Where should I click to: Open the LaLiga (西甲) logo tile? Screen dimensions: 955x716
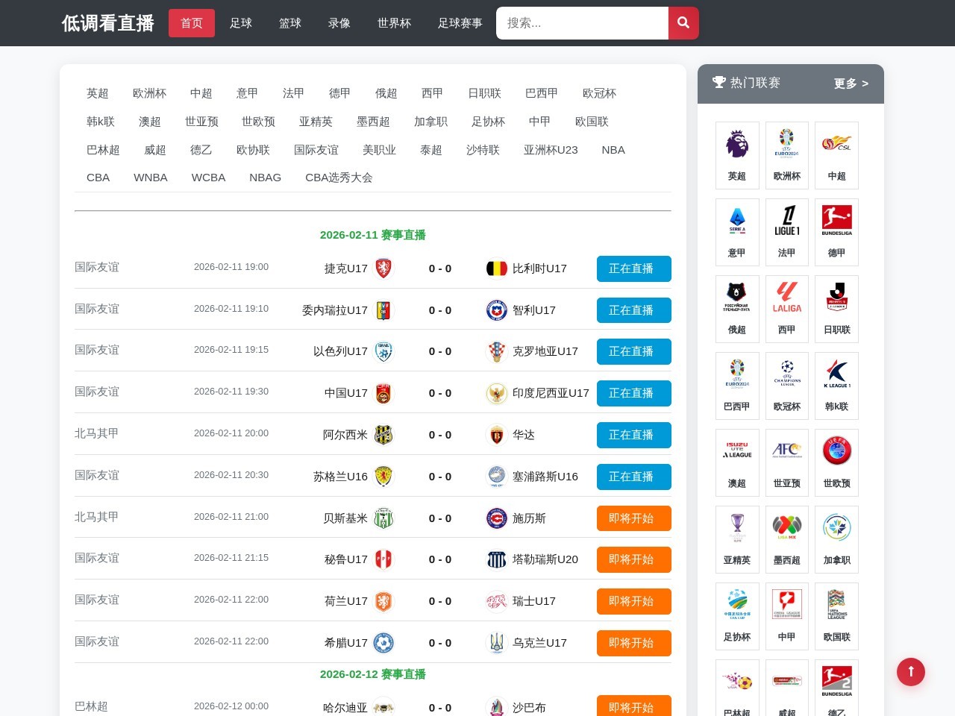pos(786,309)
